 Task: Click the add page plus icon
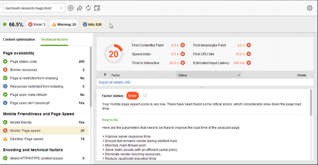click(70, 8)
